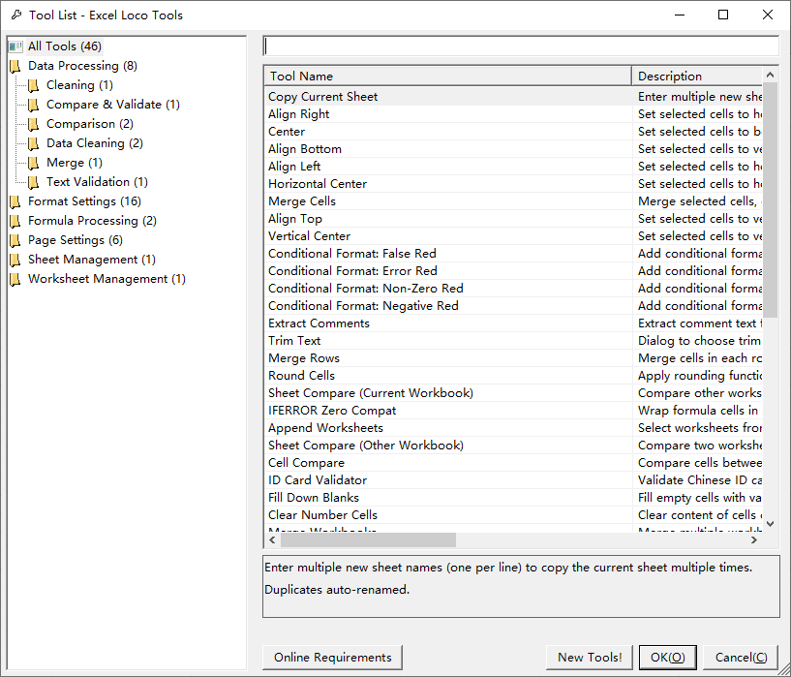
Task: Click the Sheet Management folder icon
Action: pos(15,260)
